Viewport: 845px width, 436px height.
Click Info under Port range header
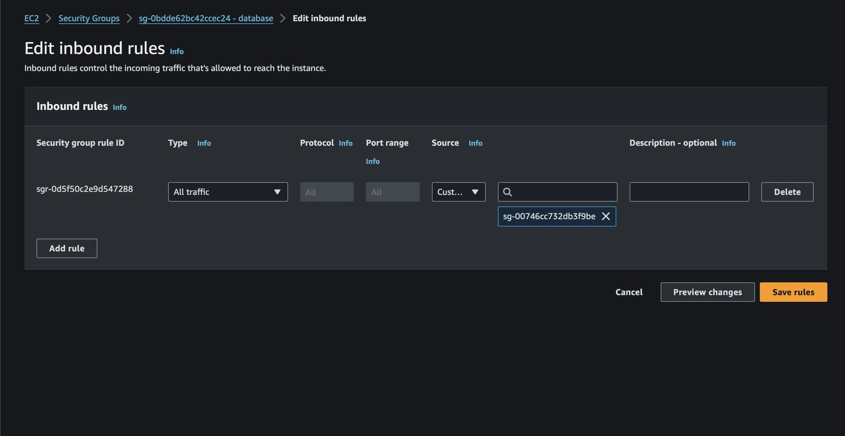372,162
